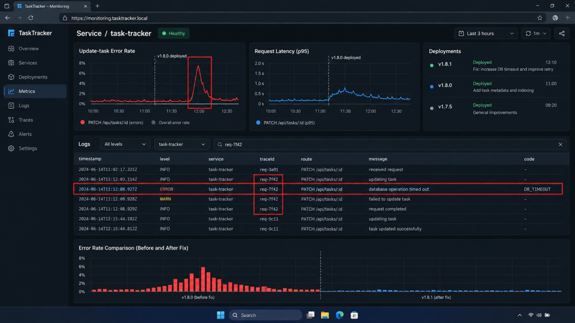Click the browser back arrow
Screen dimensions: 575x323
click(7, 18)
